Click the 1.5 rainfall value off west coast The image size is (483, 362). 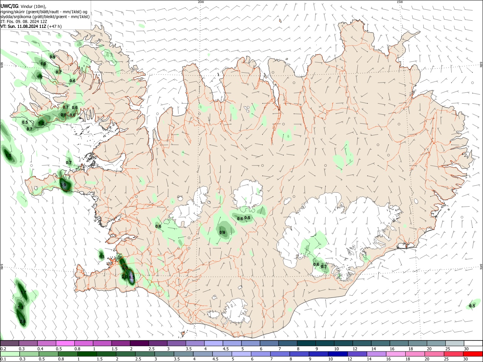click(x=8, y=155)
